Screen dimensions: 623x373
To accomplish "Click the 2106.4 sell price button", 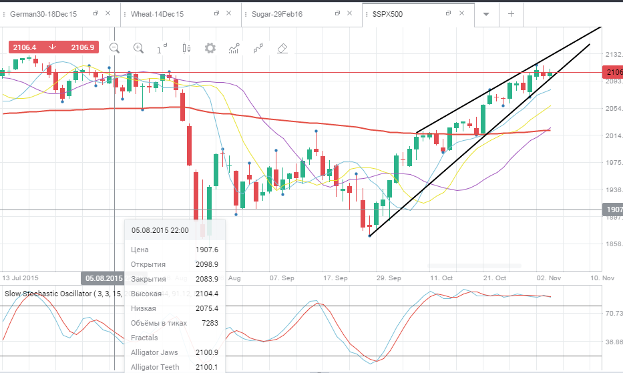I will pyautogui.click(x=25, y=47).
